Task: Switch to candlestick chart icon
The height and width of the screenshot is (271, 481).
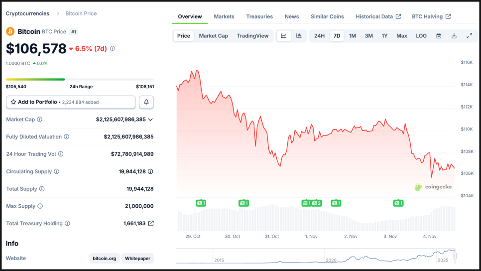Action: 299,36
